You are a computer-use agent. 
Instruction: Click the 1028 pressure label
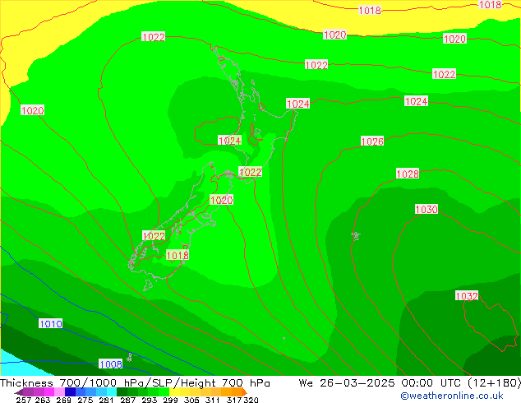(408, 174)
